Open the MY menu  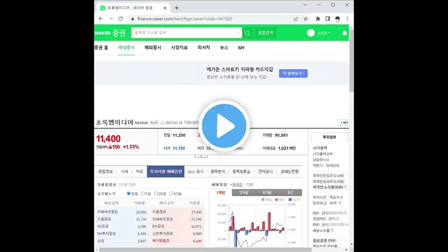tap(241, 48)
